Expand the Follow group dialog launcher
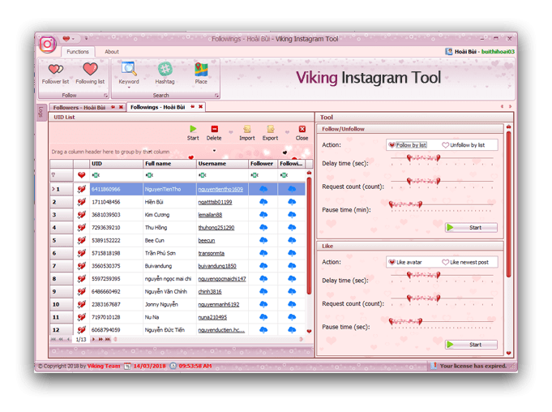Image resolution: width=552 pixels, height=412 pixels. click(x=105, y=96)
